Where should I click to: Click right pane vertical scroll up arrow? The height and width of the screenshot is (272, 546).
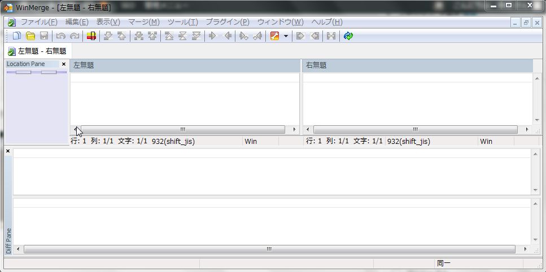(x=536, y=78)
